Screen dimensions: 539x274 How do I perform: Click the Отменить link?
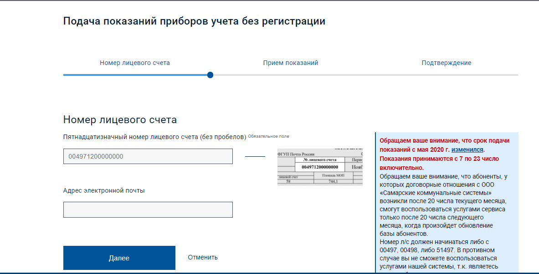click(202, 257)
